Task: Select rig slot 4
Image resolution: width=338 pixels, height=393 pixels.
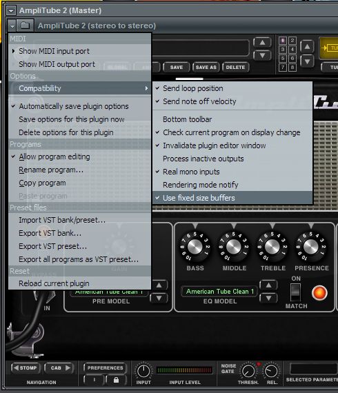Action: [x=292, y=50]
